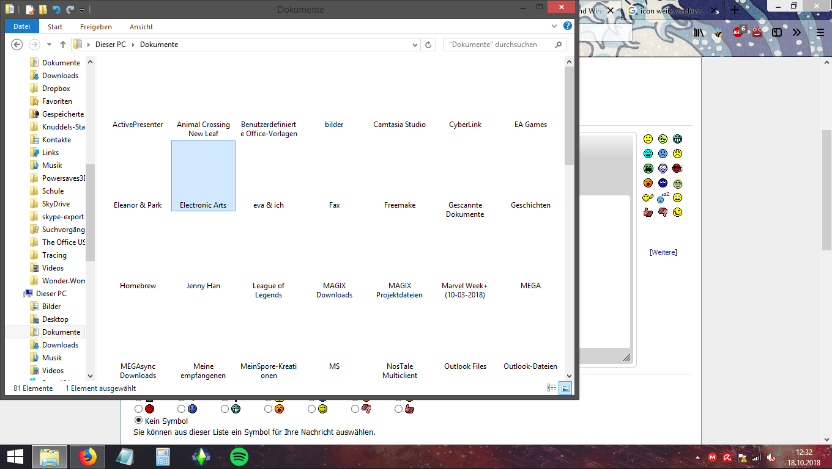Select the radio button beside the orange shocked face
832x469 pixels.
click(268, 409)
